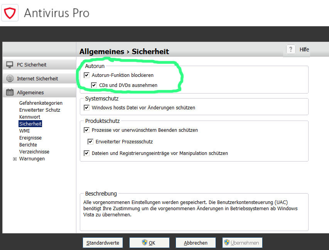Click the Beschreibung text starting 'Alle vorgenommenen Einstellungen'
This screenshot has width=329, height=250.
click(190, 208)
